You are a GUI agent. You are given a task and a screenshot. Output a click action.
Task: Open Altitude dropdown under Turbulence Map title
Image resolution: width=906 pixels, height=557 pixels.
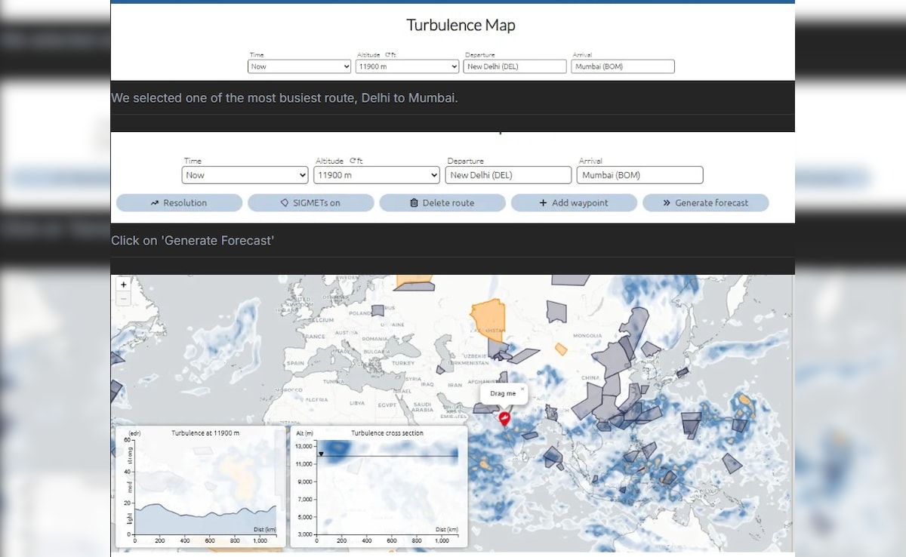407,66
